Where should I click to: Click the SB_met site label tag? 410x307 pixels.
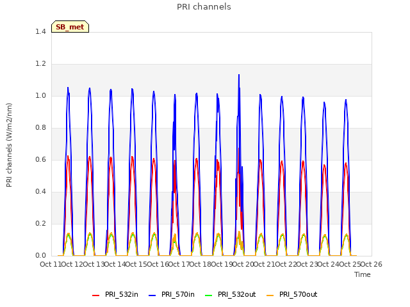coord(70,27)
